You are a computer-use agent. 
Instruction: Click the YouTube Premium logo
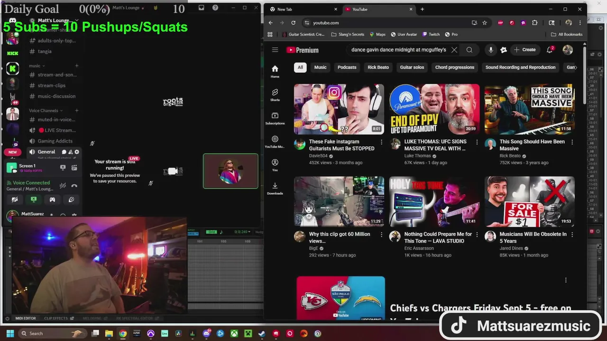(x=302, y=50)
